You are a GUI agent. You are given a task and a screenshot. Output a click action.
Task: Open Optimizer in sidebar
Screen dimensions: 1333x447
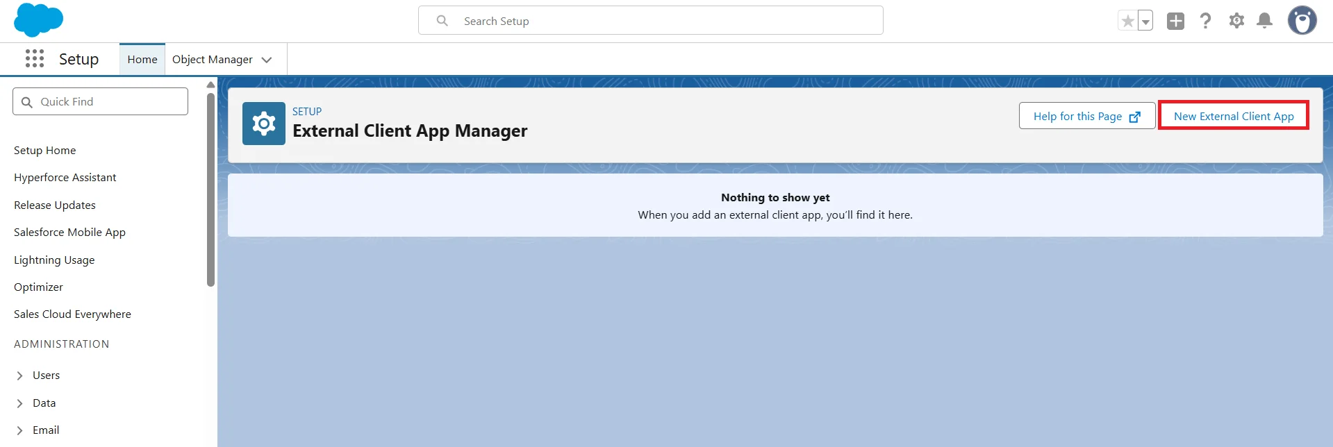point(38,287)
